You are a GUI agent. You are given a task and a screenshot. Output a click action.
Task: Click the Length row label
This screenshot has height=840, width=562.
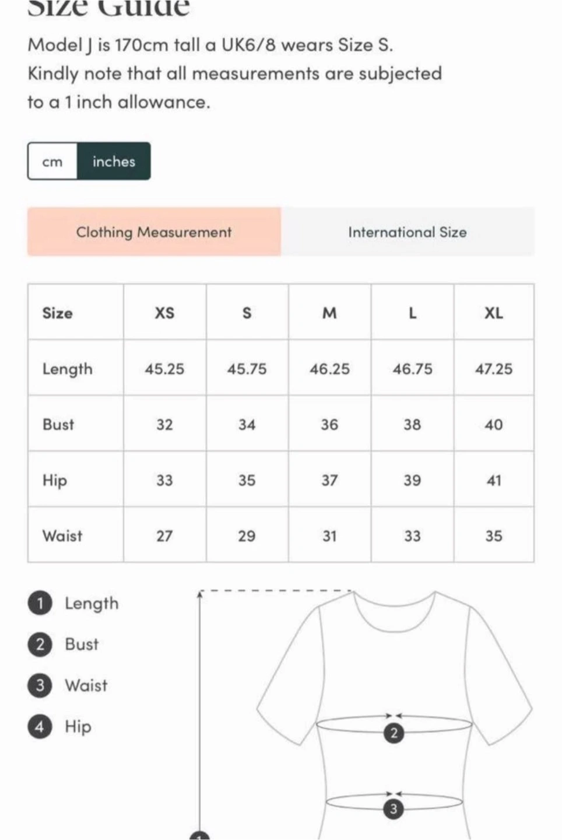67,369
